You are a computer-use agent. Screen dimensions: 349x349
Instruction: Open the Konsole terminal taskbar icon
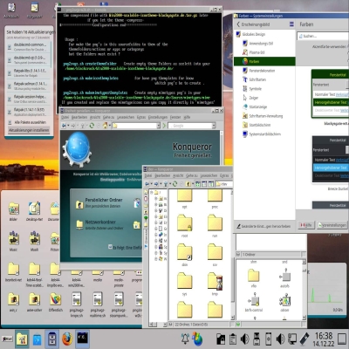click(83, 339)
